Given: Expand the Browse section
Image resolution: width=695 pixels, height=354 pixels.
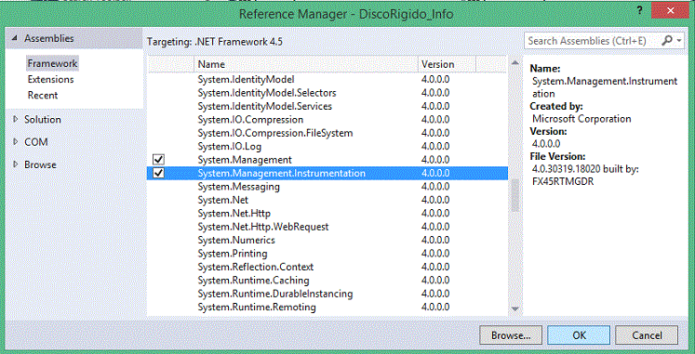Looking at the screenshot, I should point(16,164).
